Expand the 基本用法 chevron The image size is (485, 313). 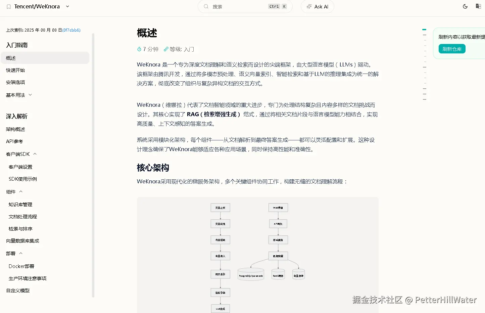point(30,95)
